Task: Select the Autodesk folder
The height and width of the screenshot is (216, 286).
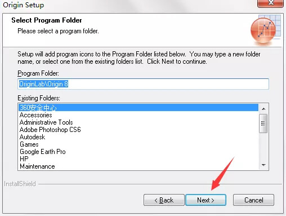Action: 138,137
